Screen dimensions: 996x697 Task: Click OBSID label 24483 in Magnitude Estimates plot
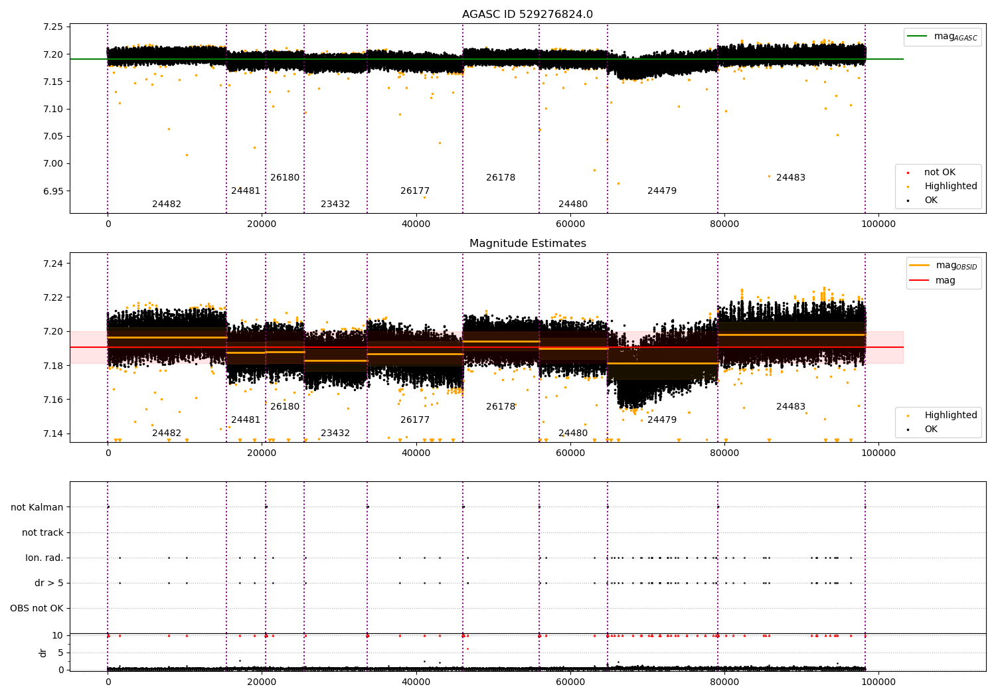[791, 407]
